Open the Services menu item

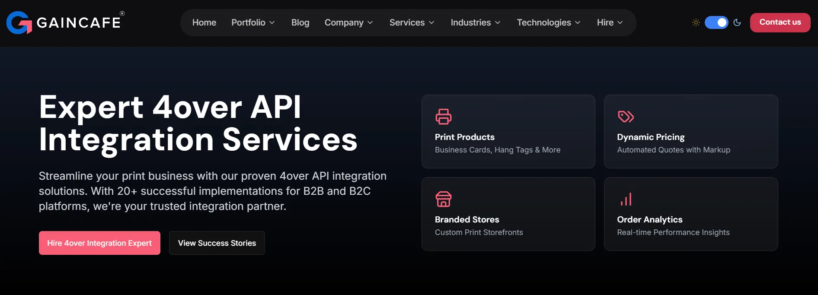pyautogui.click(x=407, y=22)
